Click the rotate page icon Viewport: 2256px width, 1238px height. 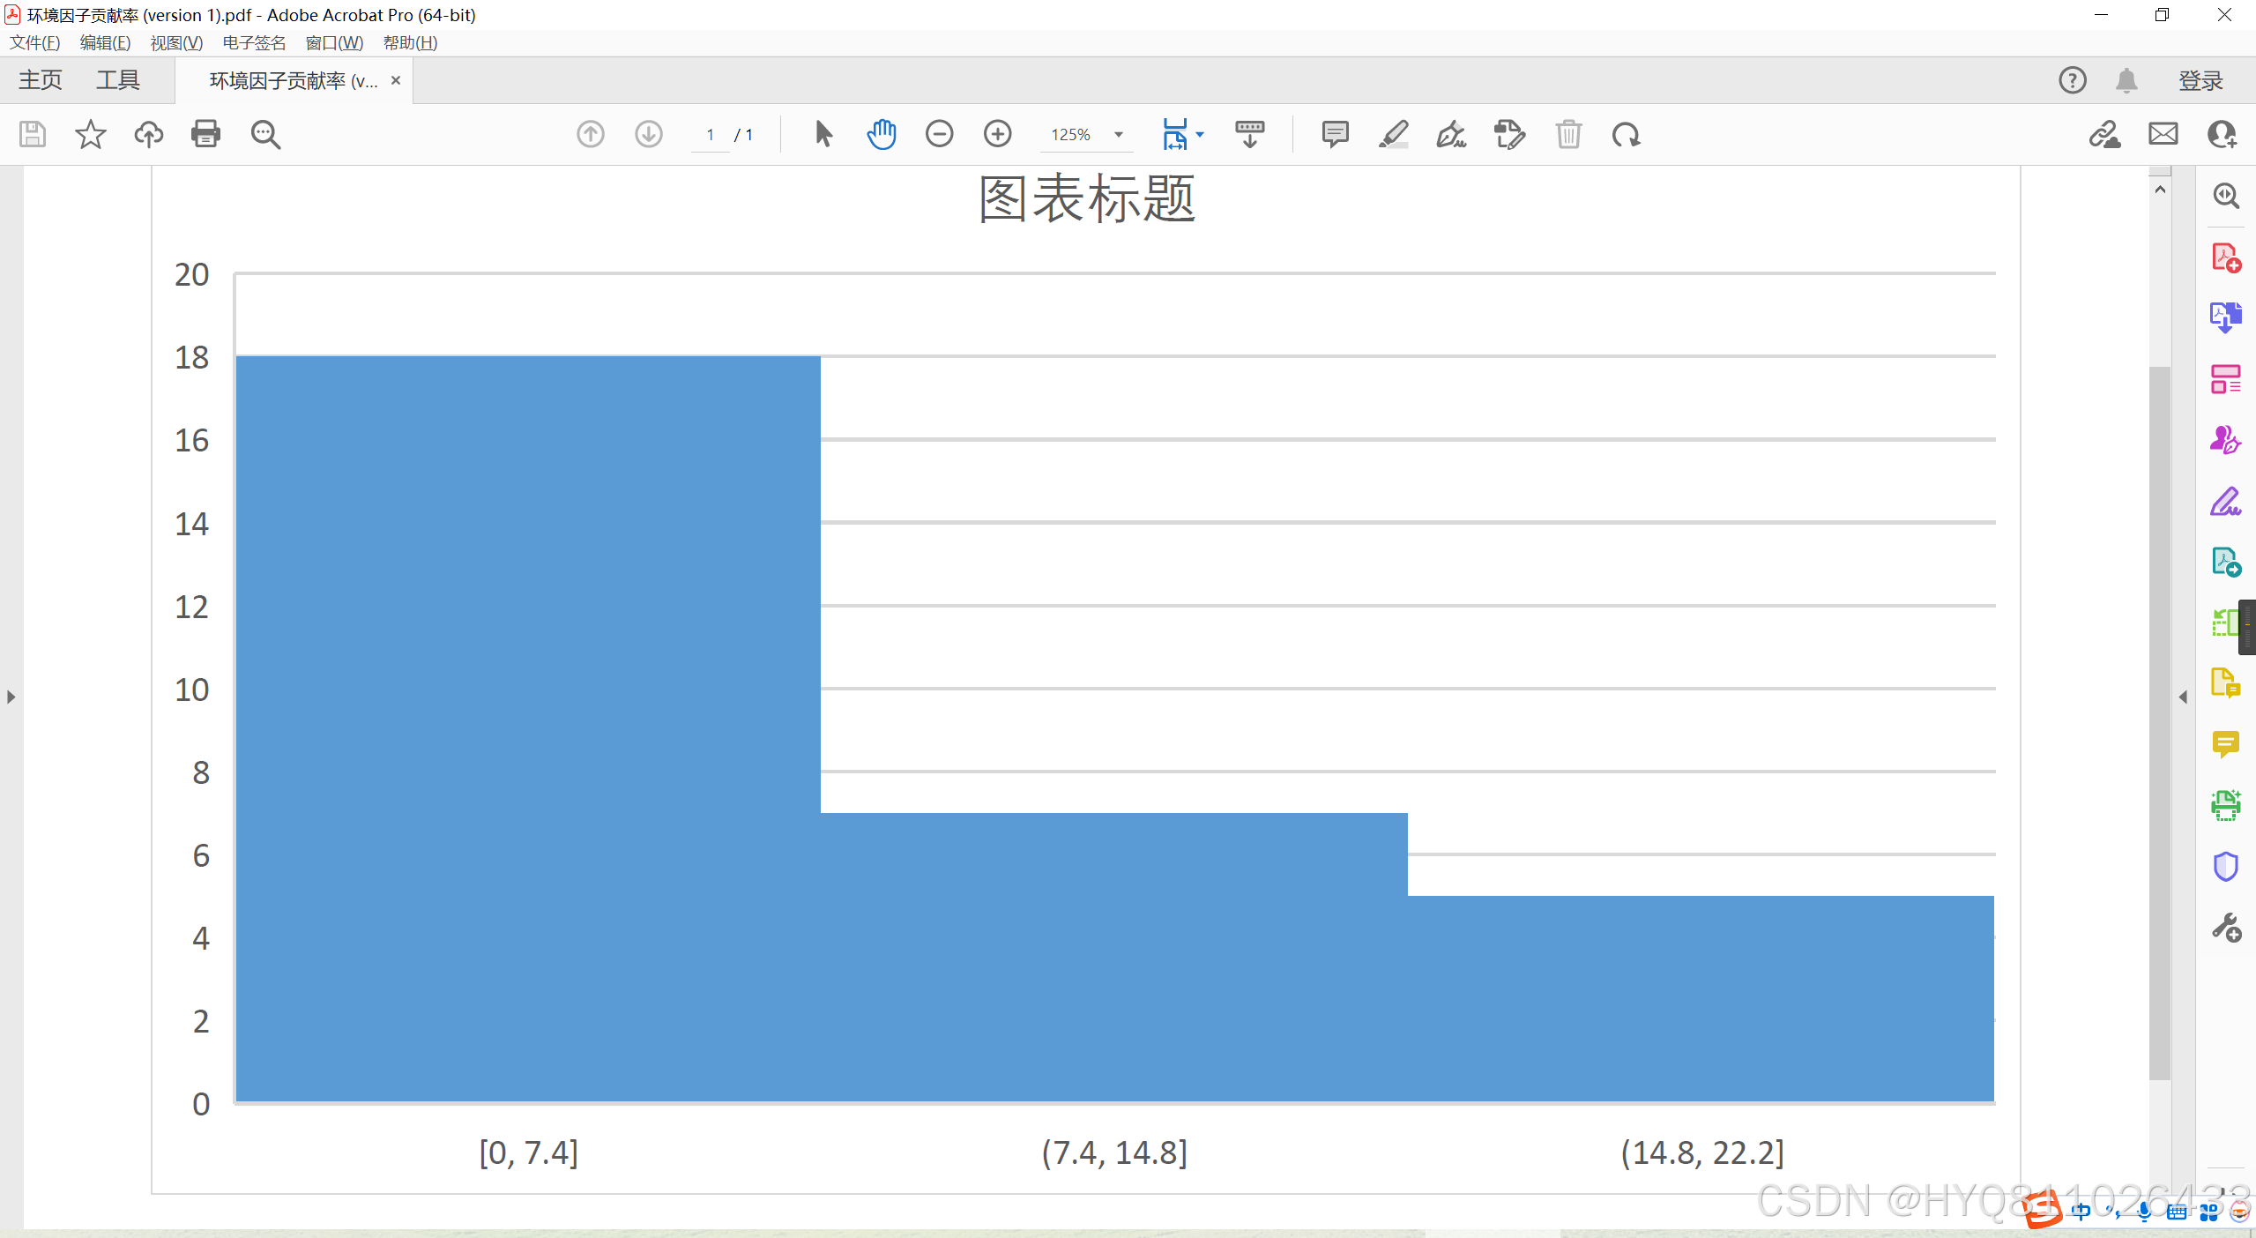(x=1626, y=134)
